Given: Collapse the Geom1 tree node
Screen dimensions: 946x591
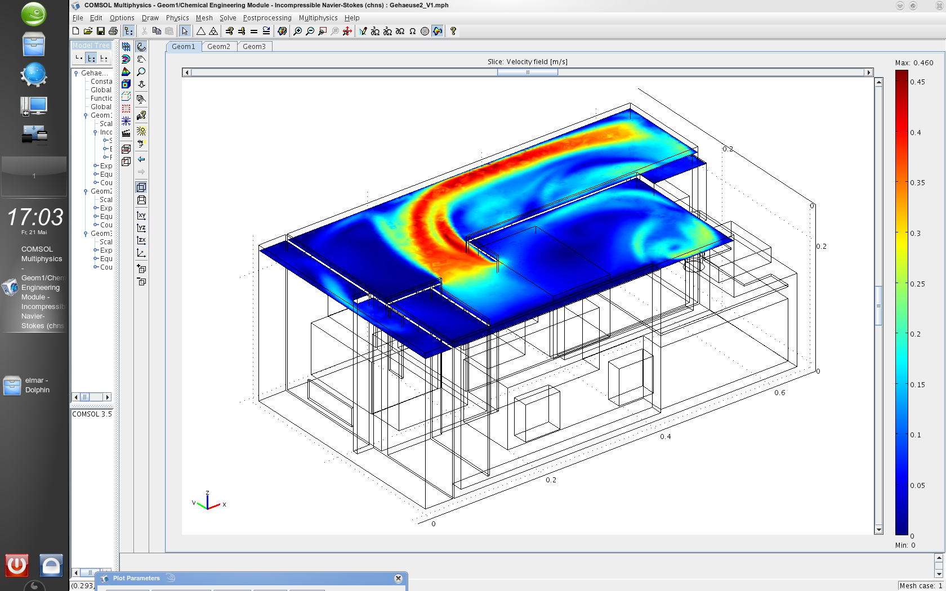Looking at the screenshot, I should (86, 115).
